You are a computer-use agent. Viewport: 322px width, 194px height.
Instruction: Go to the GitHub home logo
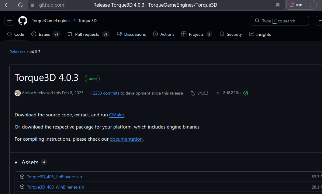23,21
